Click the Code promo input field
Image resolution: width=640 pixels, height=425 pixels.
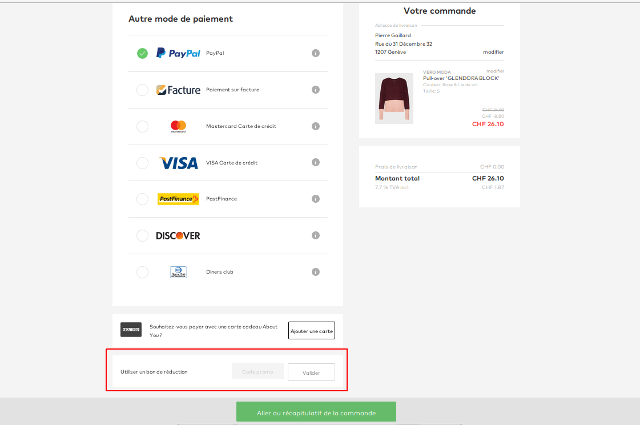tap(257, 371)
